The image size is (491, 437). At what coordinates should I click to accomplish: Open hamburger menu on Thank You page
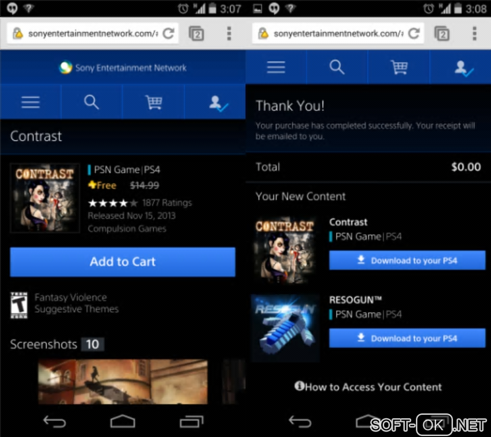[276, 67]
